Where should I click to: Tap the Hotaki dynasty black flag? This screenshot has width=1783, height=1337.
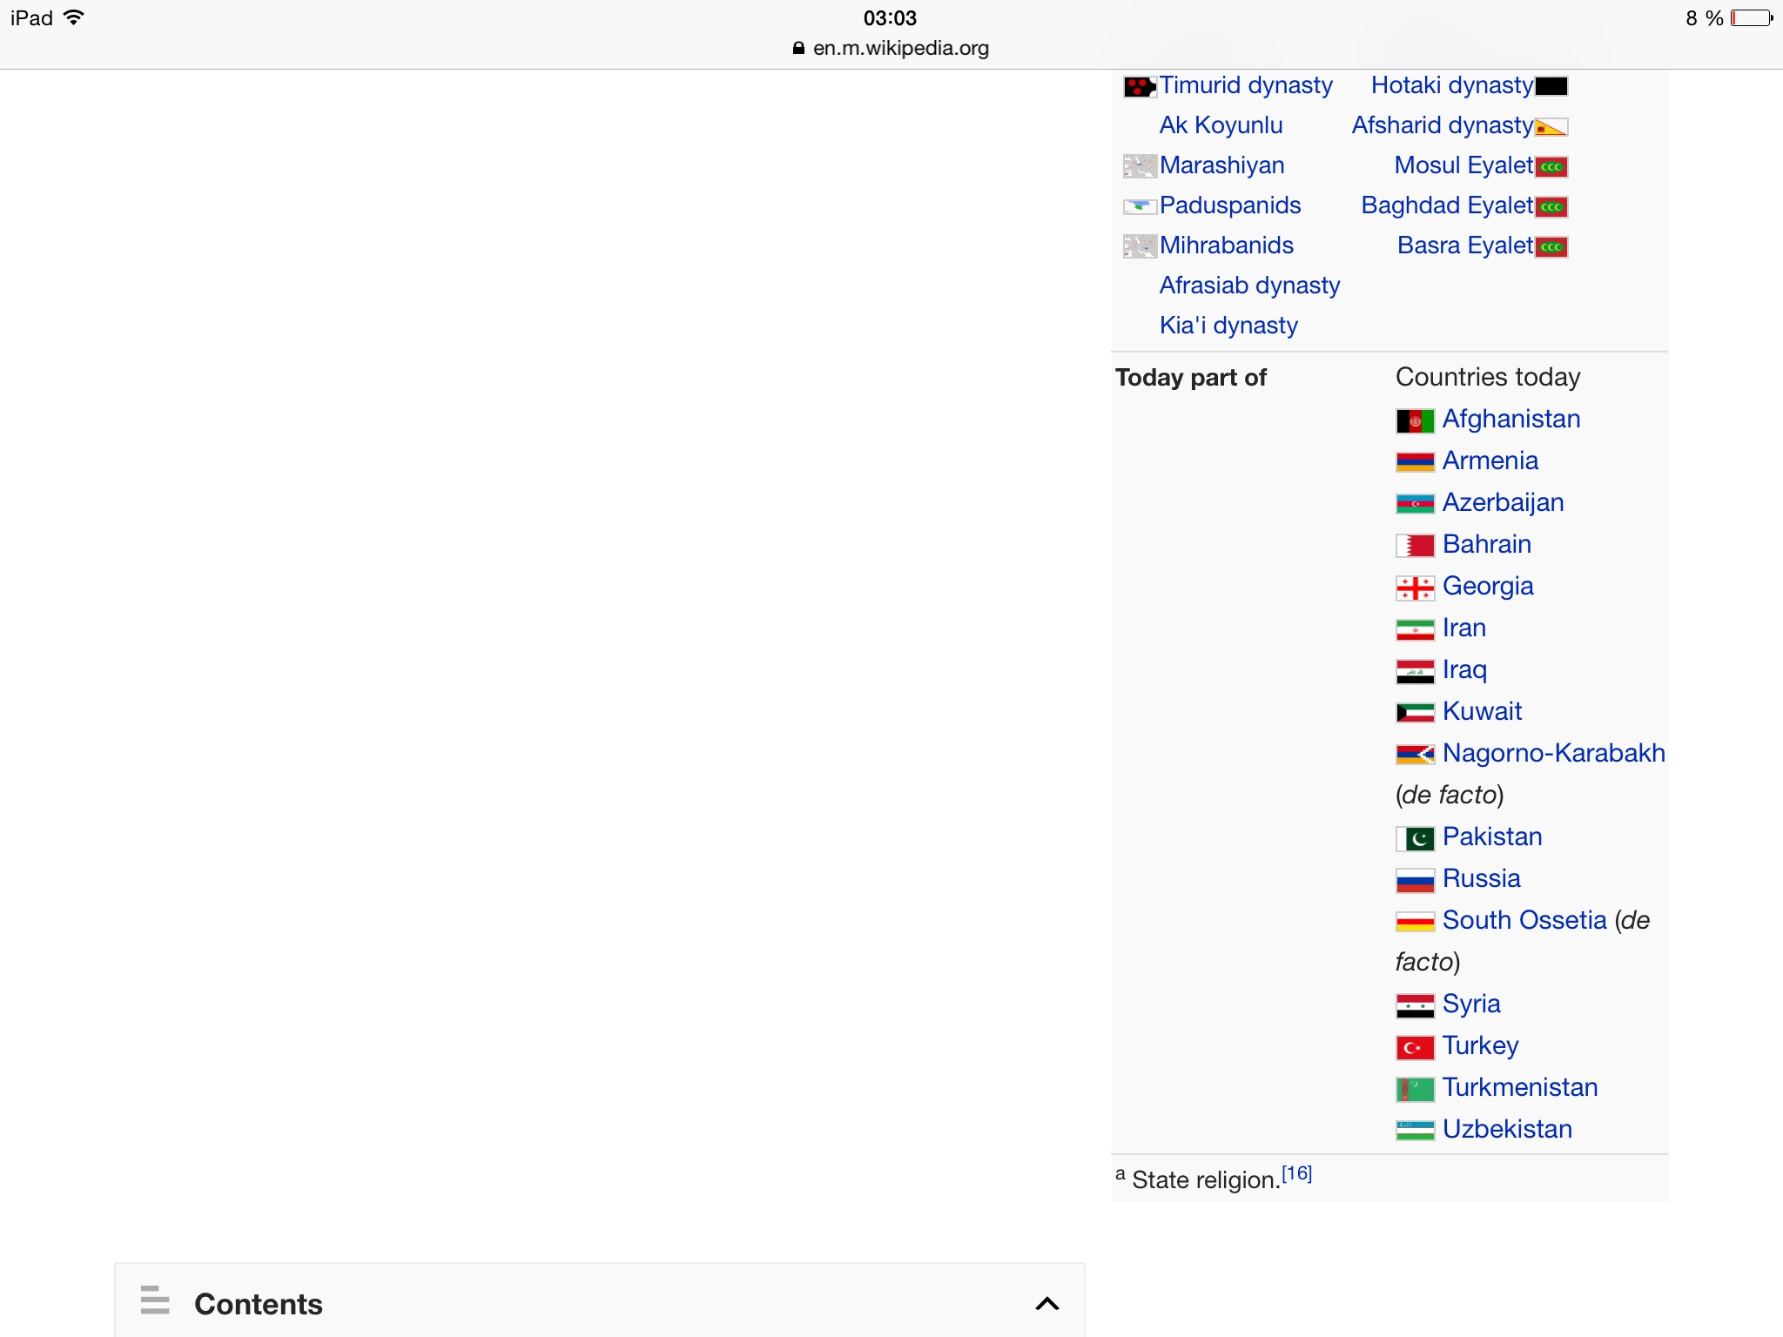[x=1551, y=87]
